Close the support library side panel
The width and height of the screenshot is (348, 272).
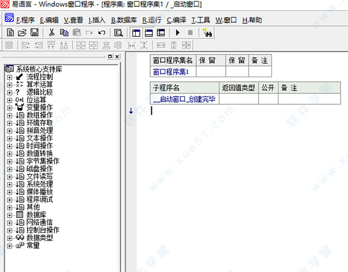tap(117, 57)
